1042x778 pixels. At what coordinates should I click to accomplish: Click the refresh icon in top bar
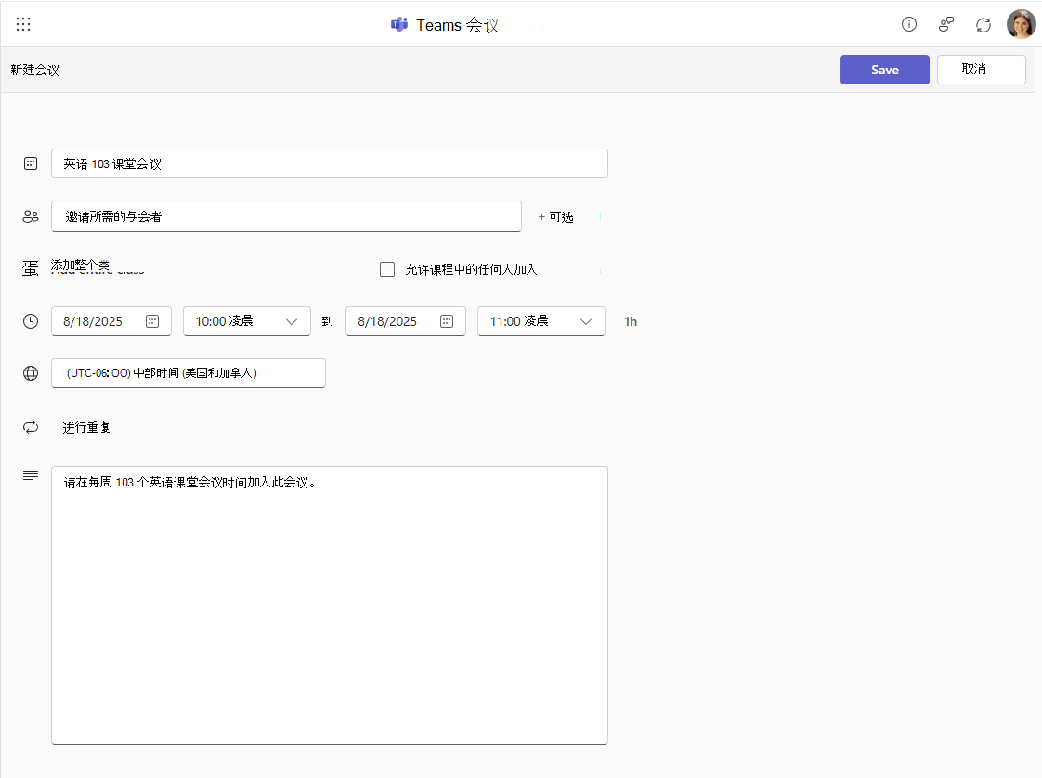pyautogui.click(x=983, y=25)
